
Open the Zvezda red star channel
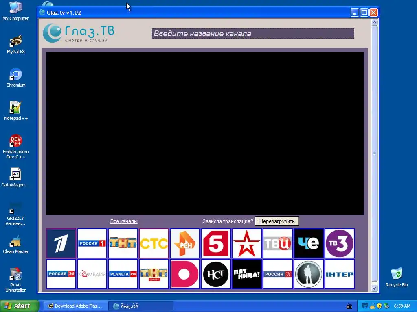(x=246, y=243)
